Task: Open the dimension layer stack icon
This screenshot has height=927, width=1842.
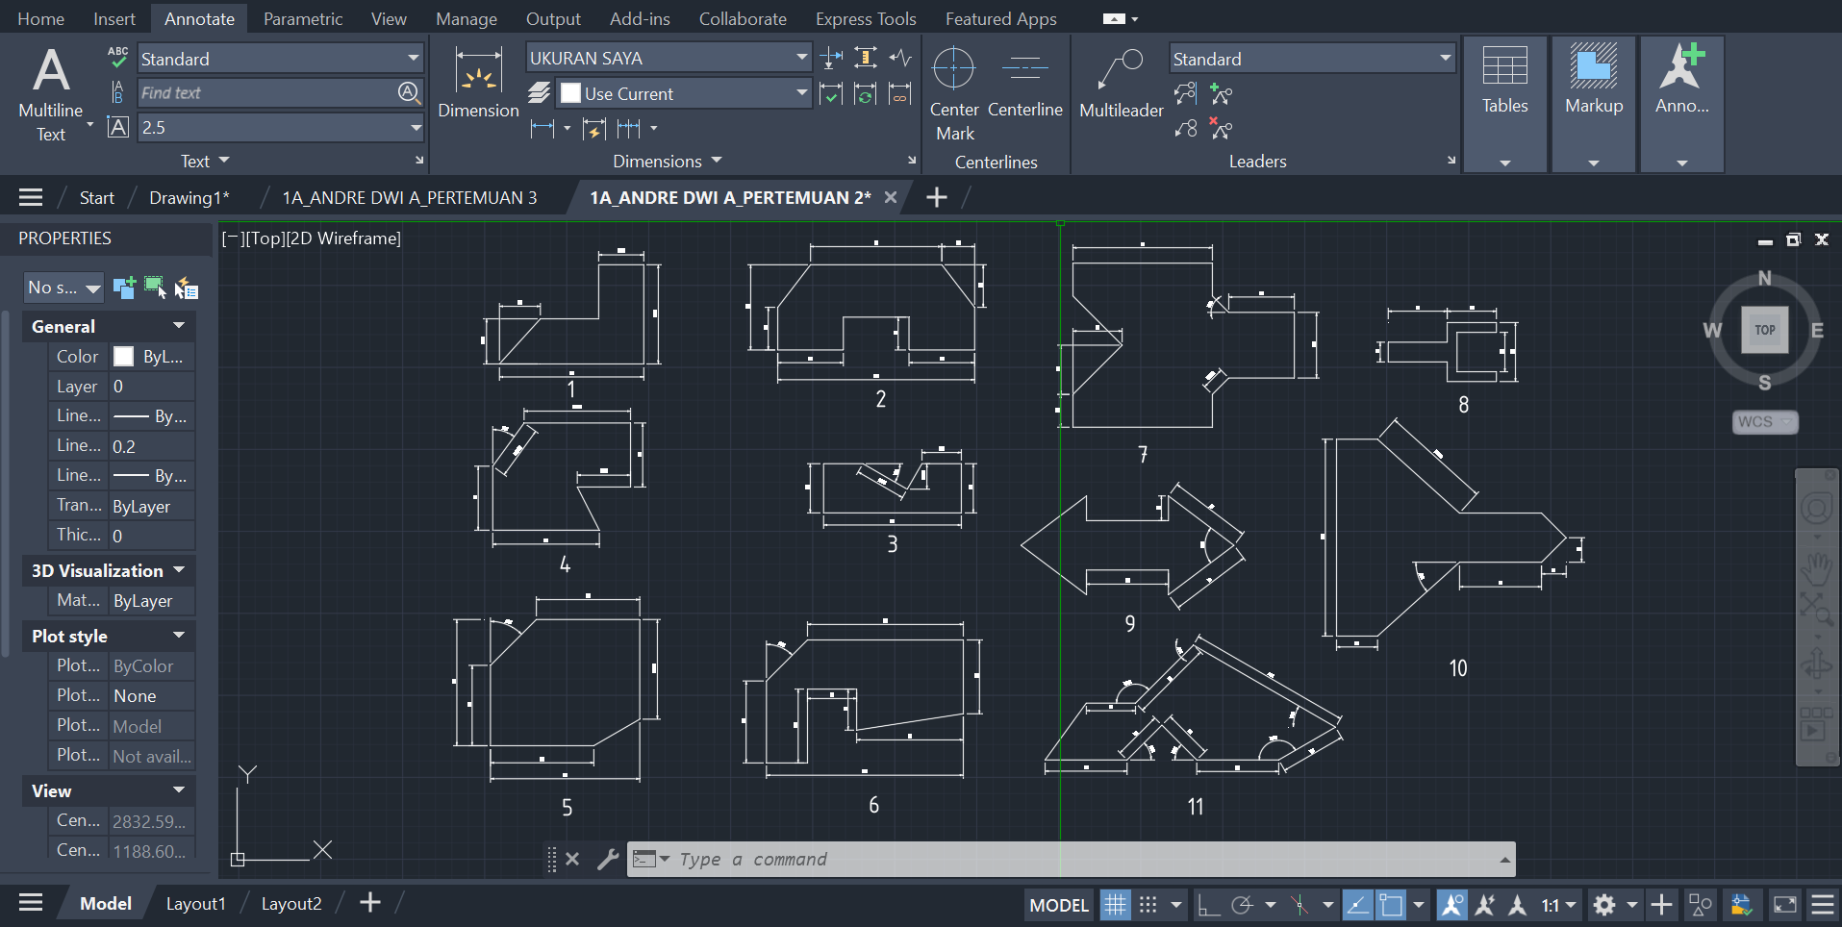Action: click(540, 93)
